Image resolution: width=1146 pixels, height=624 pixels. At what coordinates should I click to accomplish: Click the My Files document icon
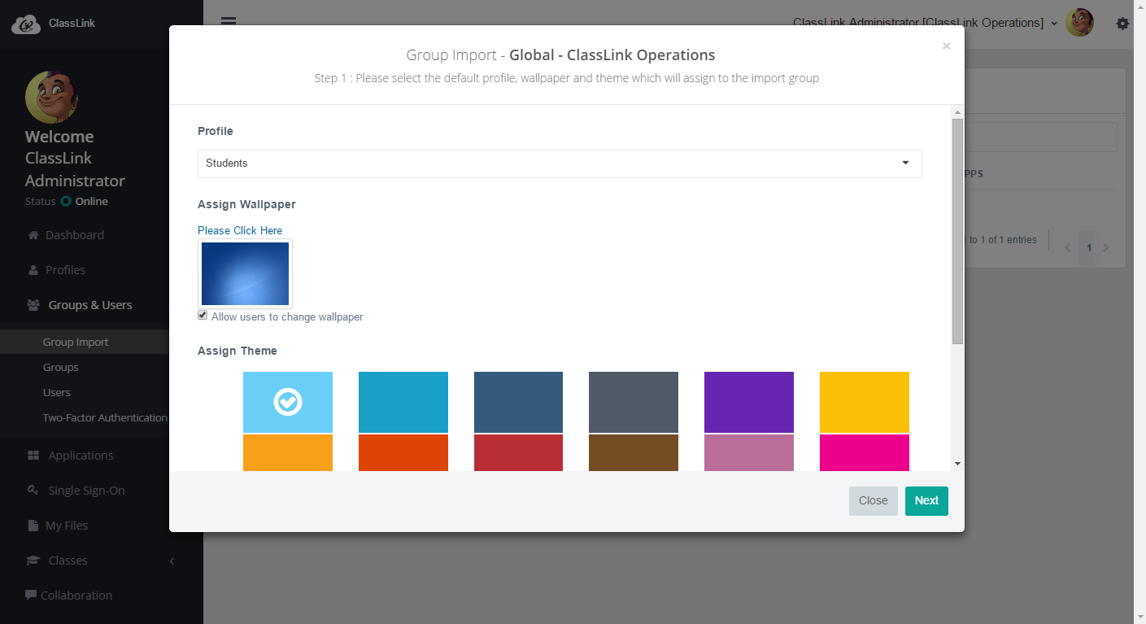(x=33, y=526)
